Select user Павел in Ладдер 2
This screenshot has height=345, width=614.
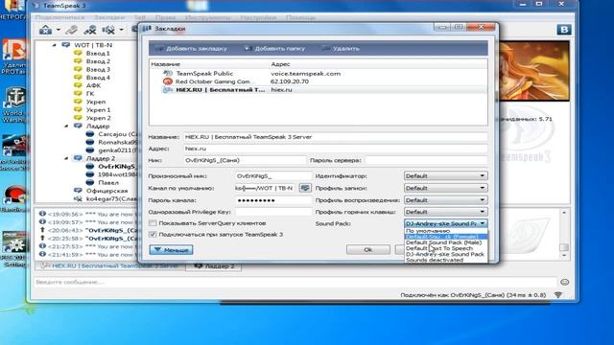point(108,183)
